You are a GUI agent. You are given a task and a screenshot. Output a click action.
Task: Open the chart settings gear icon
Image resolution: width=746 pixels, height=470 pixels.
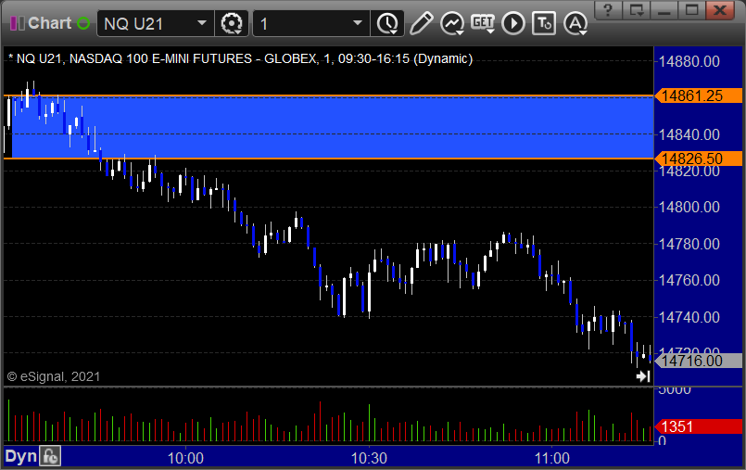(232, 23)
